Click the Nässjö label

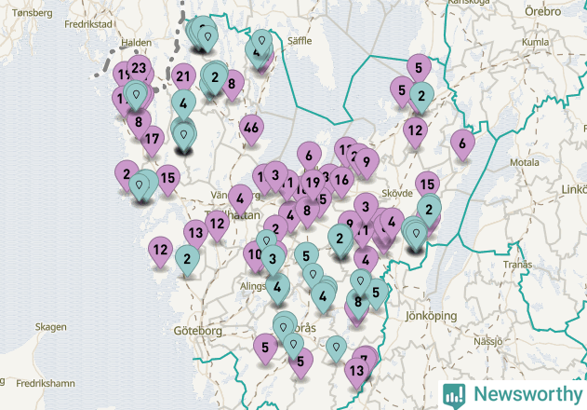487,342
